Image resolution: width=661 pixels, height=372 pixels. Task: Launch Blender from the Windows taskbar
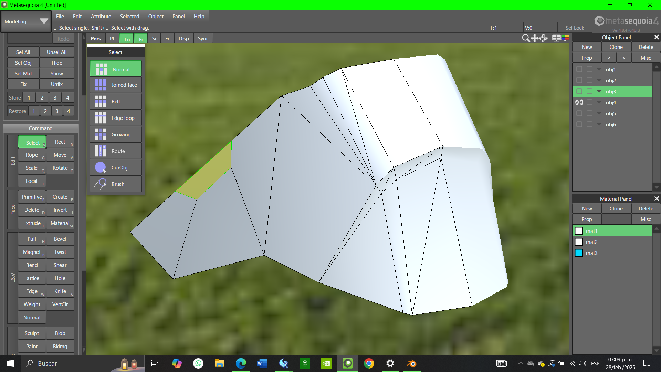pyautogui.click(x=411, y=363)
